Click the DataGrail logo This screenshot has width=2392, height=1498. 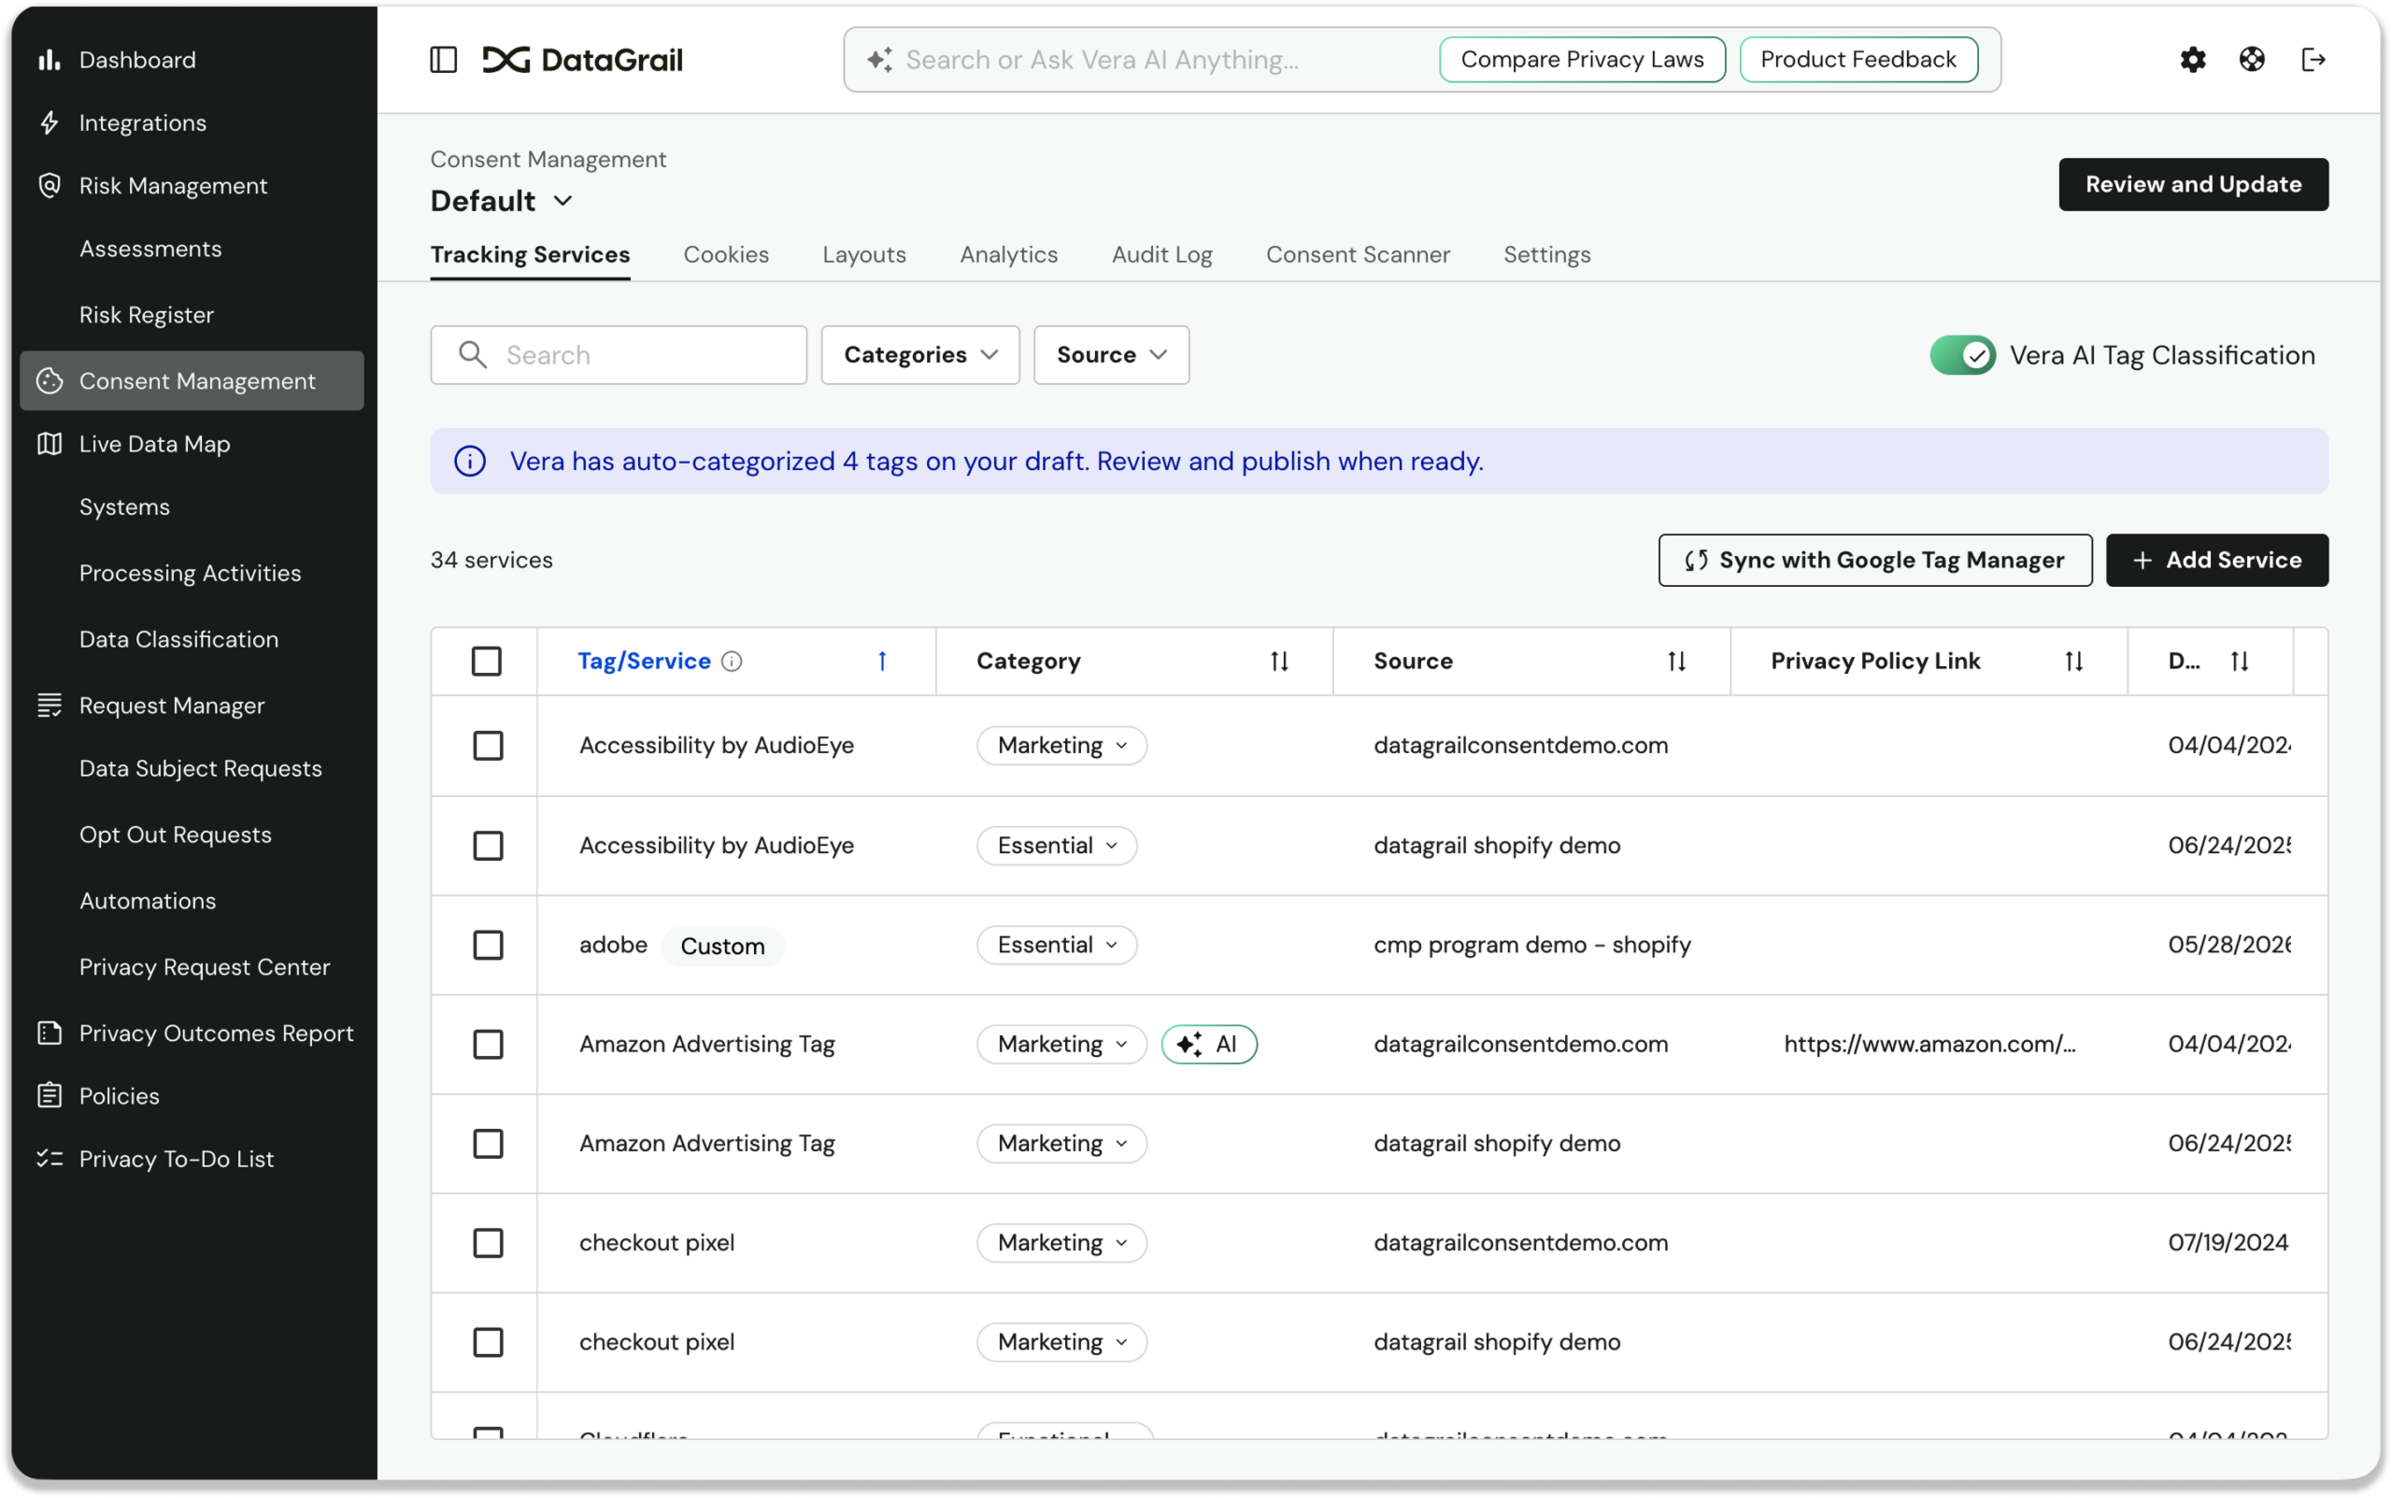pos(582,60)
